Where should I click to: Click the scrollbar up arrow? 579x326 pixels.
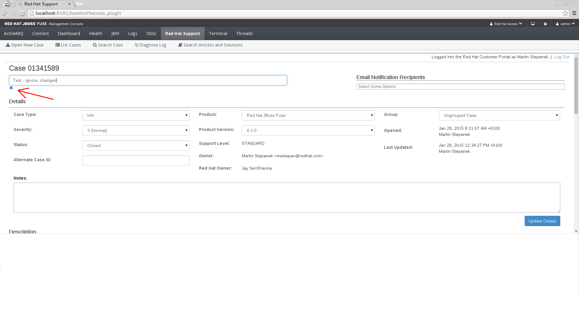pyautogui.click(x=576, y=56)
